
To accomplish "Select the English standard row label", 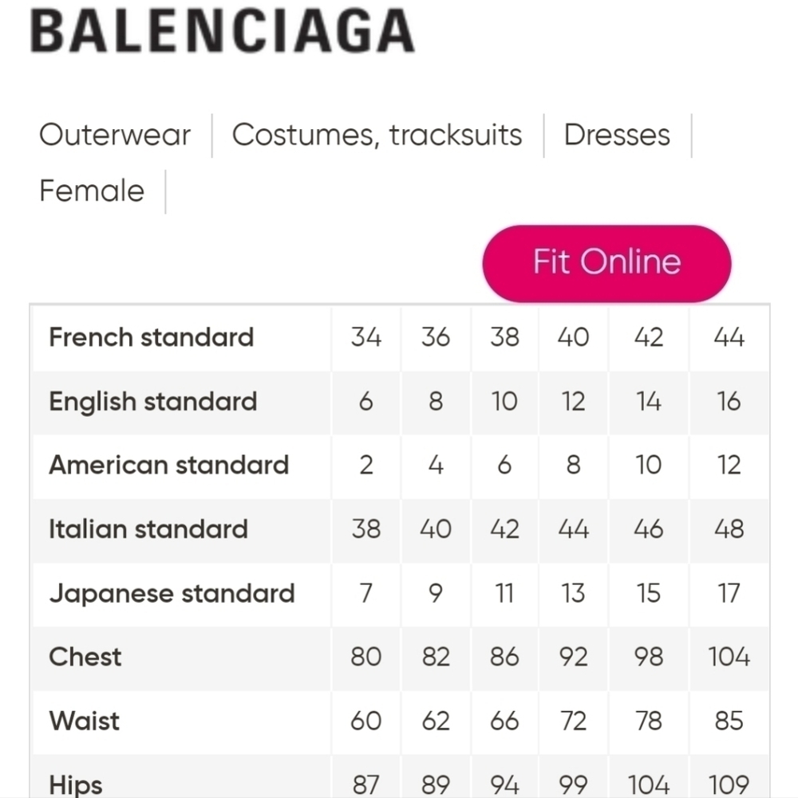I will (153, 401).
